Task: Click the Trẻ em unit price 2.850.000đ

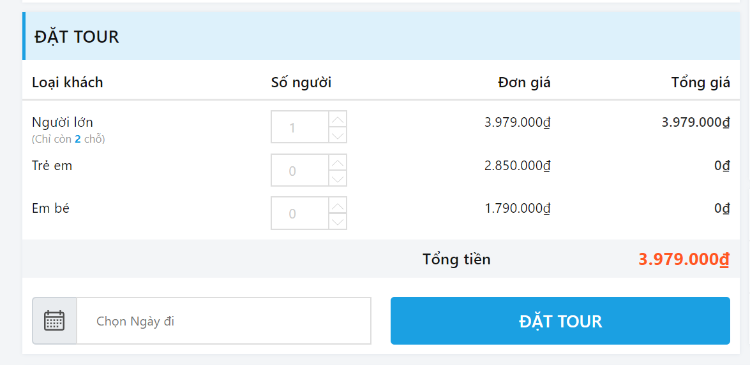Action: (x=518, y=166)
